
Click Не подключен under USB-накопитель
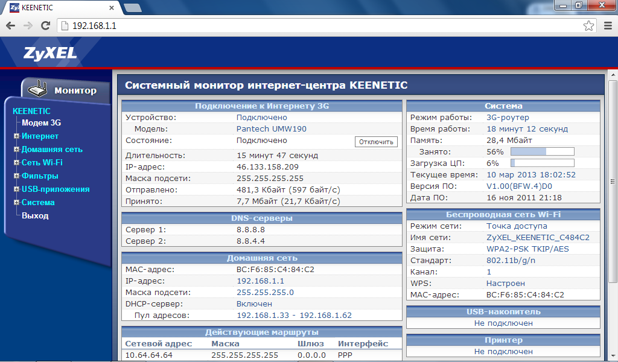pos(503,323)
